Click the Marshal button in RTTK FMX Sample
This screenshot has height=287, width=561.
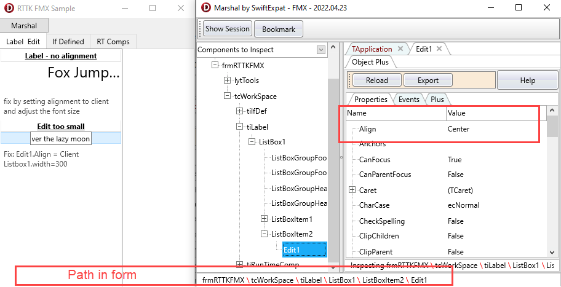coord(24,26)
